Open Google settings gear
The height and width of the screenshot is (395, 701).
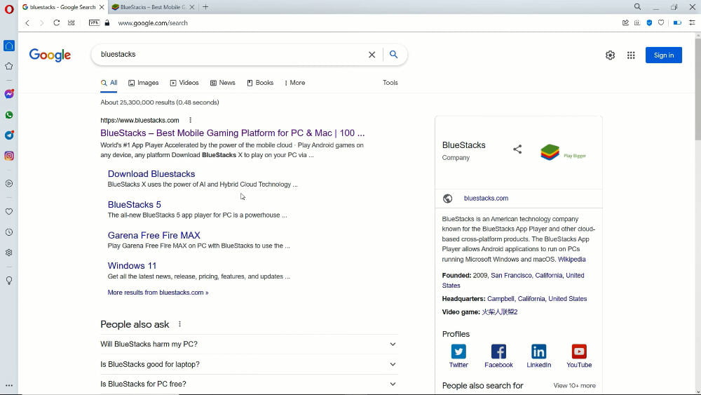(x=610, y=55)
